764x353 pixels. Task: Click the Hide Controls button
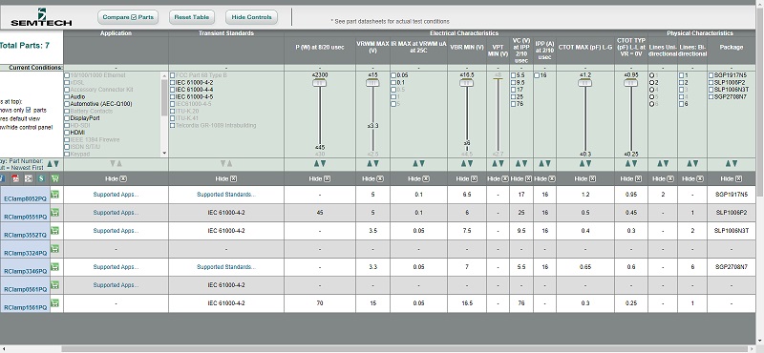251,17
